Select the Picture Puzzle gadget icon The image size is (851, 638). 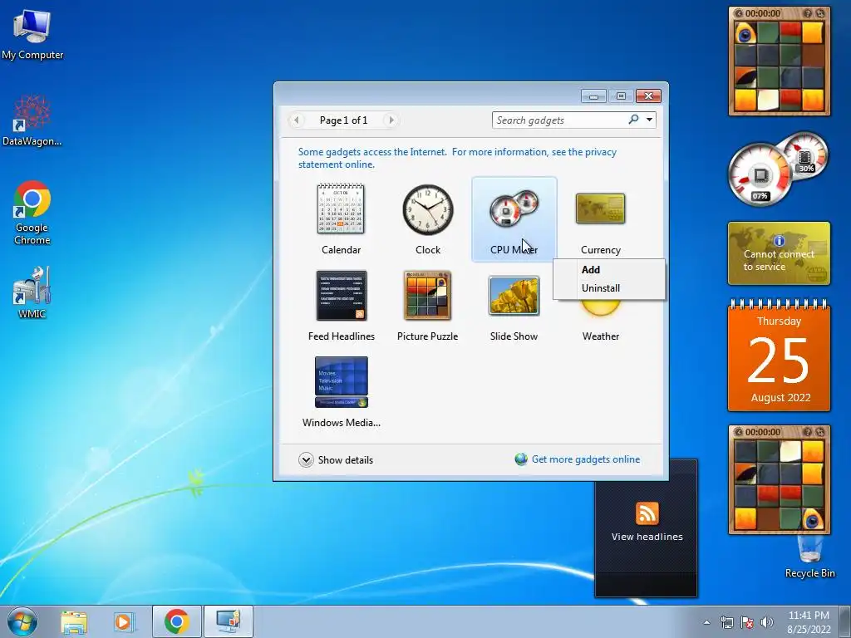[428, 296]
